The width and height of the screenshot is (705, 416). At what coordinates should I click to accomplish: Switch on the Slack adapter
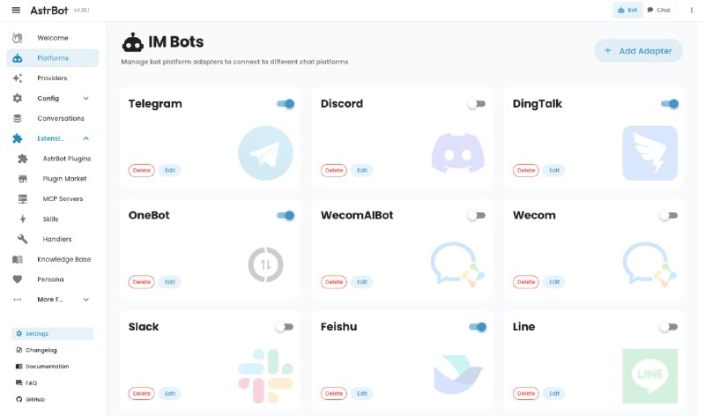tap(285, 327)
